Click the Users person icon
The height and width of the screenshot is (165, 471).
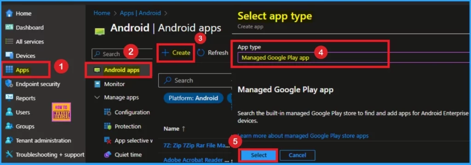(x=9, y=112)
